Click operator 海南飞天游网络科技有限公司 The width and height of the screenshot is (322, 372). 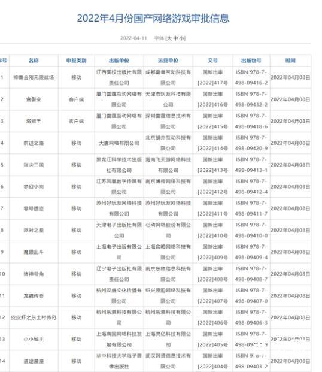coord(168,165)
